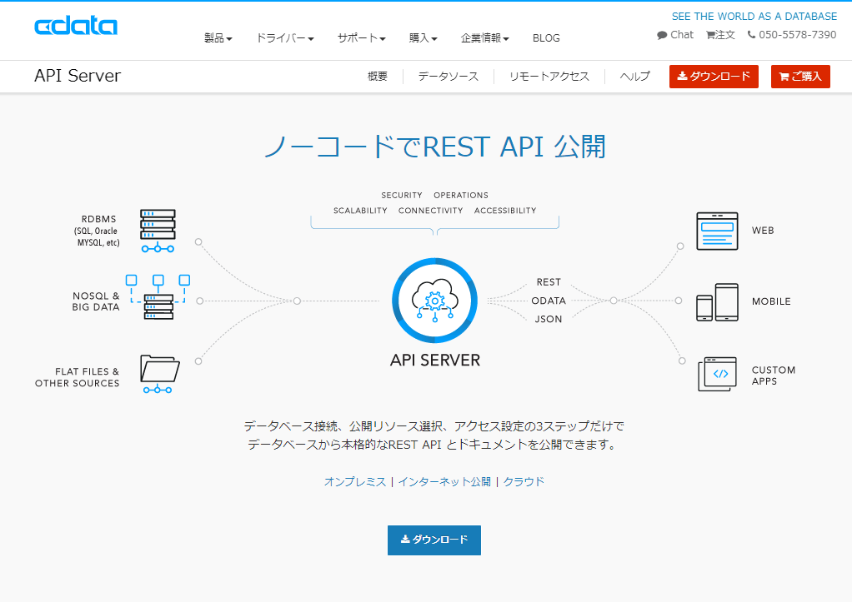Click the ODATA label in the diagram
This screenshot has height=602, width=852.
[549, 301]
